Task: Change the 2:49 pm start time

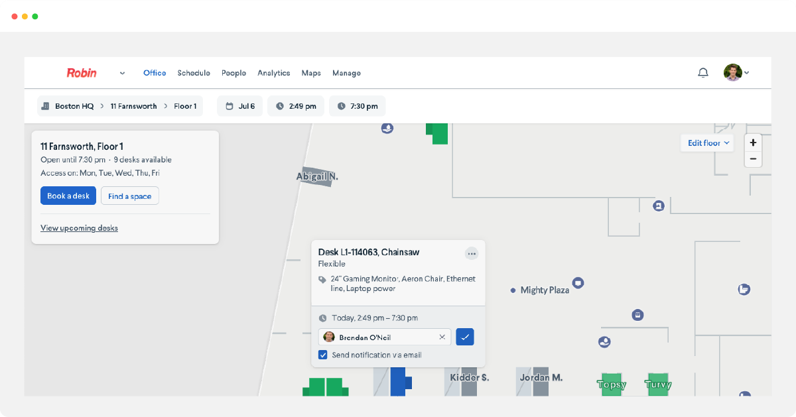Action: pos(296,106)
